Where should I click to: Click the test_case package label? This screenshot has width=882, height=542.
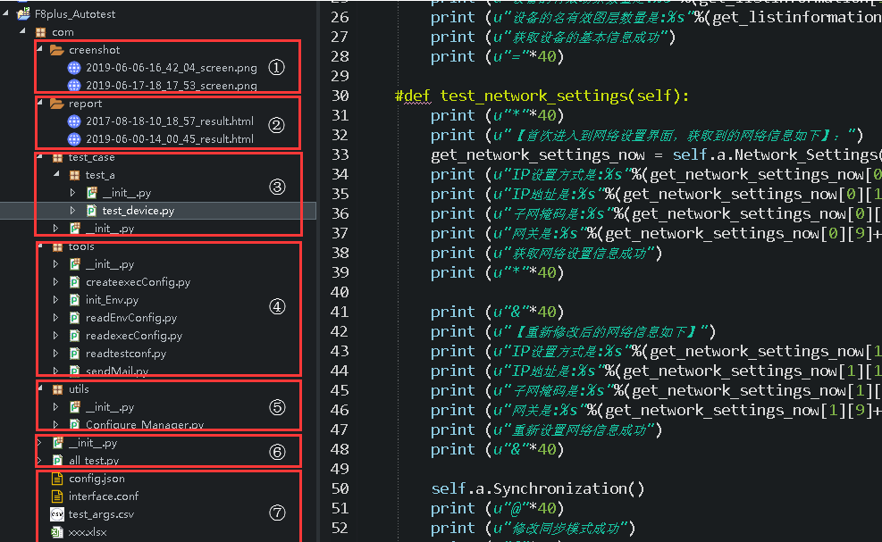pos(92,157)
